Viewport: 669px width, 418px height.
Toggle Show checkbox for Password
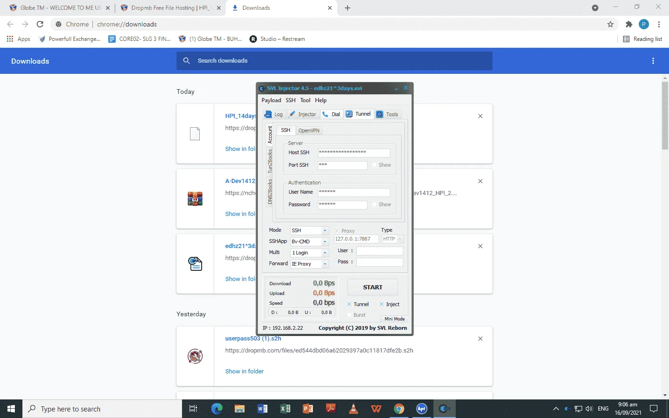pos(374,204)
